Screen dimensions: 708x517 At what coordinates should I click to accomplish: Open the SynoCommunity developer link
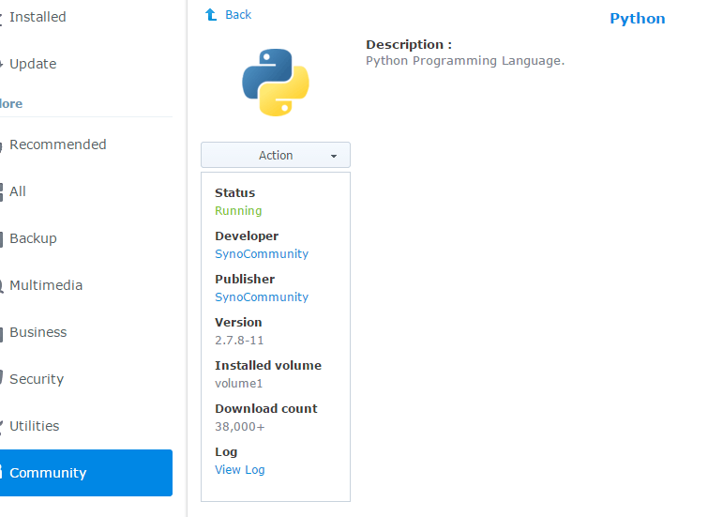[x=262, y=253]
